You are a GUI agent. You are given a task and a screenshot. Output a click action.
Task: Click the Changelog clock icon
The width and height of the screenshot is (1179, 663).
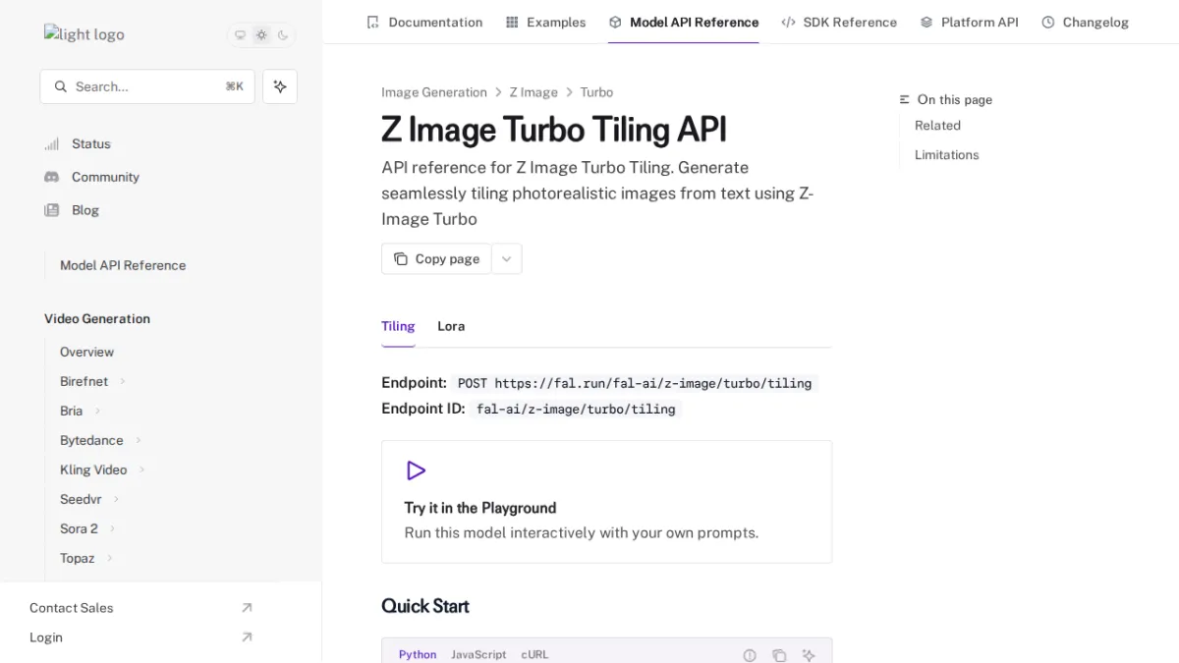(1048, 22)
